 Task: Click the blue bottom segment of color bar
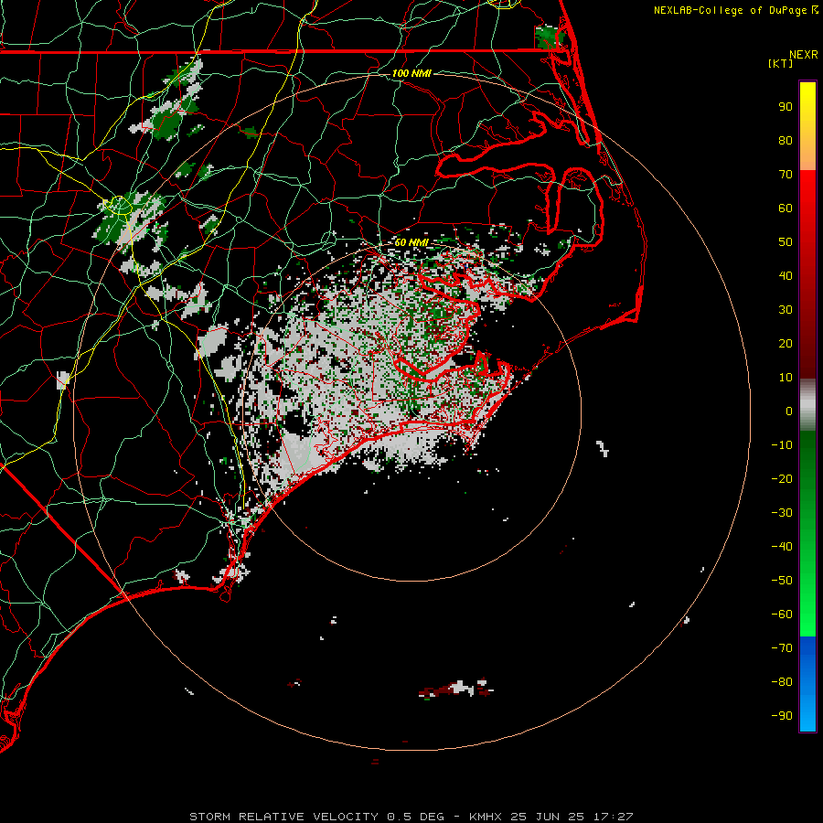tap(807, 684)
